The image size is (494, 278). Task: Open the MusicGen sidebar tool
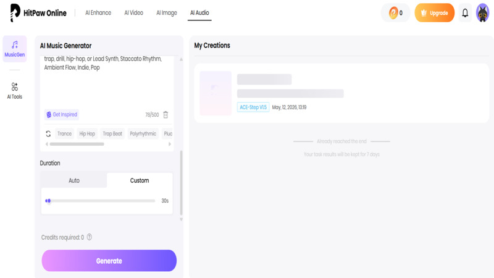(x=14, y=49)
